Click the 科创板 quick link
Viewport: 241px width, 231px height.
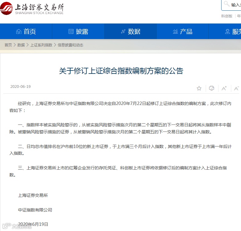coord(227,16)
